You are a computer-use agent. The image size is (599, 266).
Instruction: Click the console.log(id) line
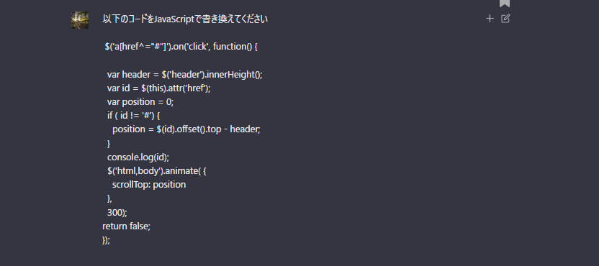click(x=138, y=157)
